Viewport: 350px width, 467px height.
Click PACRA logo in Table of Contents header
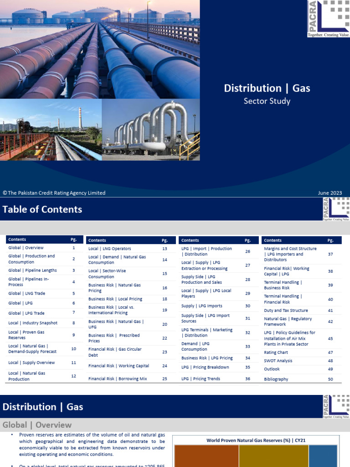point(336,209)
